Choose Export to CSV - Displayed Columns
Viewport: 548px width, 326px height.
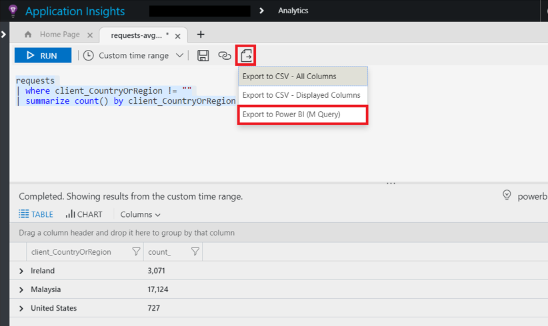pos(303,95)
